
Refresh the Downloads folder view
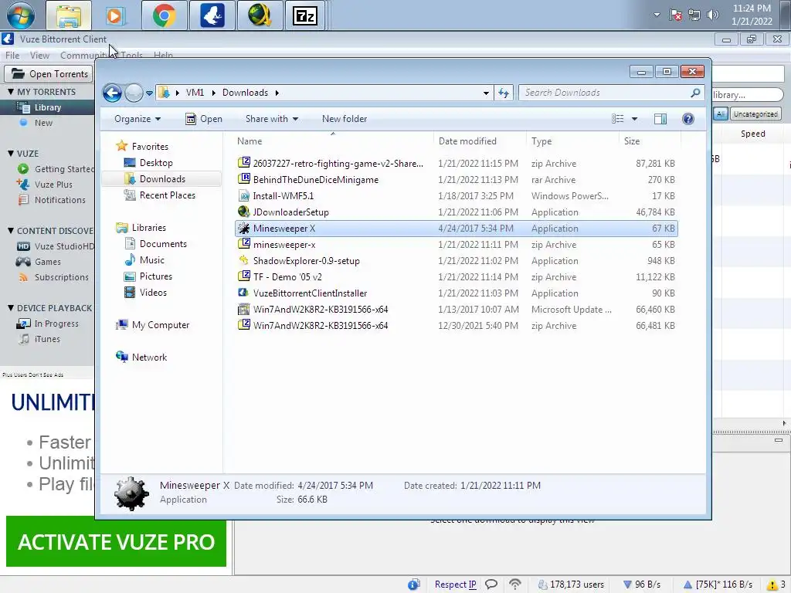pos(504,93)
